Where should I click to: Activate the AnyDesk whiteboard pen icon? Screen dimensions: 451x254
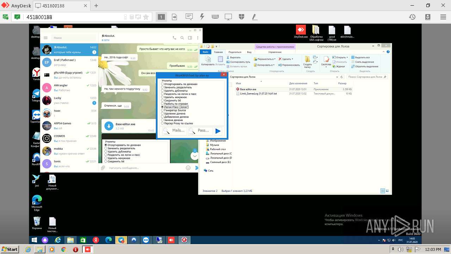tap(254, 17)
